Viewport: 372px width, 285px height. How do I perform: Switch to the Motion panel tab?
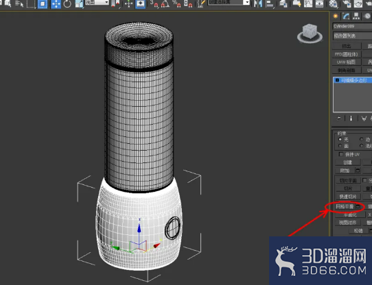(367, 16)
